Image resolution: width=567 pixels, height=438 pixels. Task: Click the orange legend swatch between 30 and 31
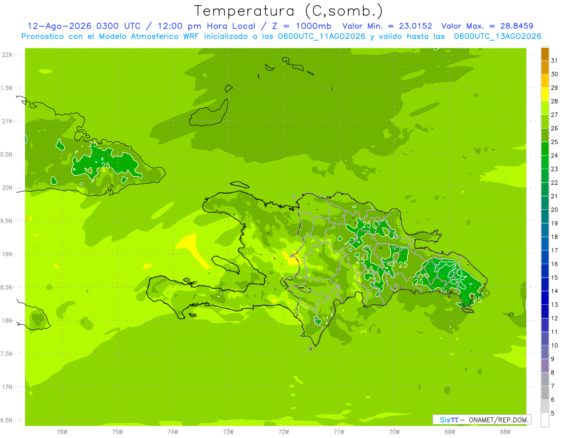[x=545, y=68]
